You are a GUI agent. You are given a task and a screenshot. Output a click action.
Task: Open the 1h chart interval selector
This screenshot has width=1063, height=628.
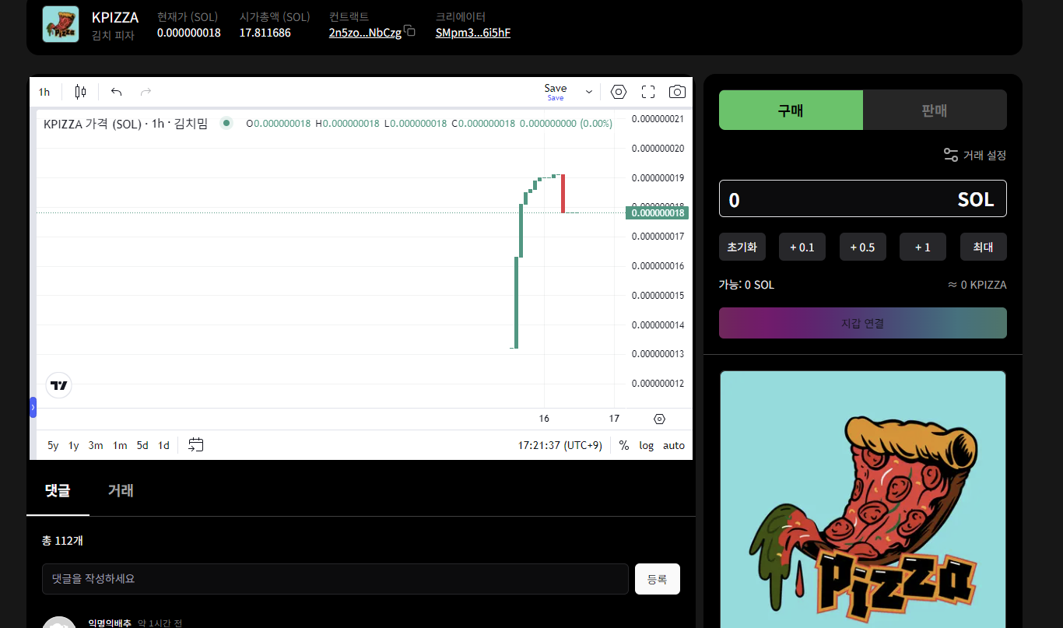pos(44,92)
